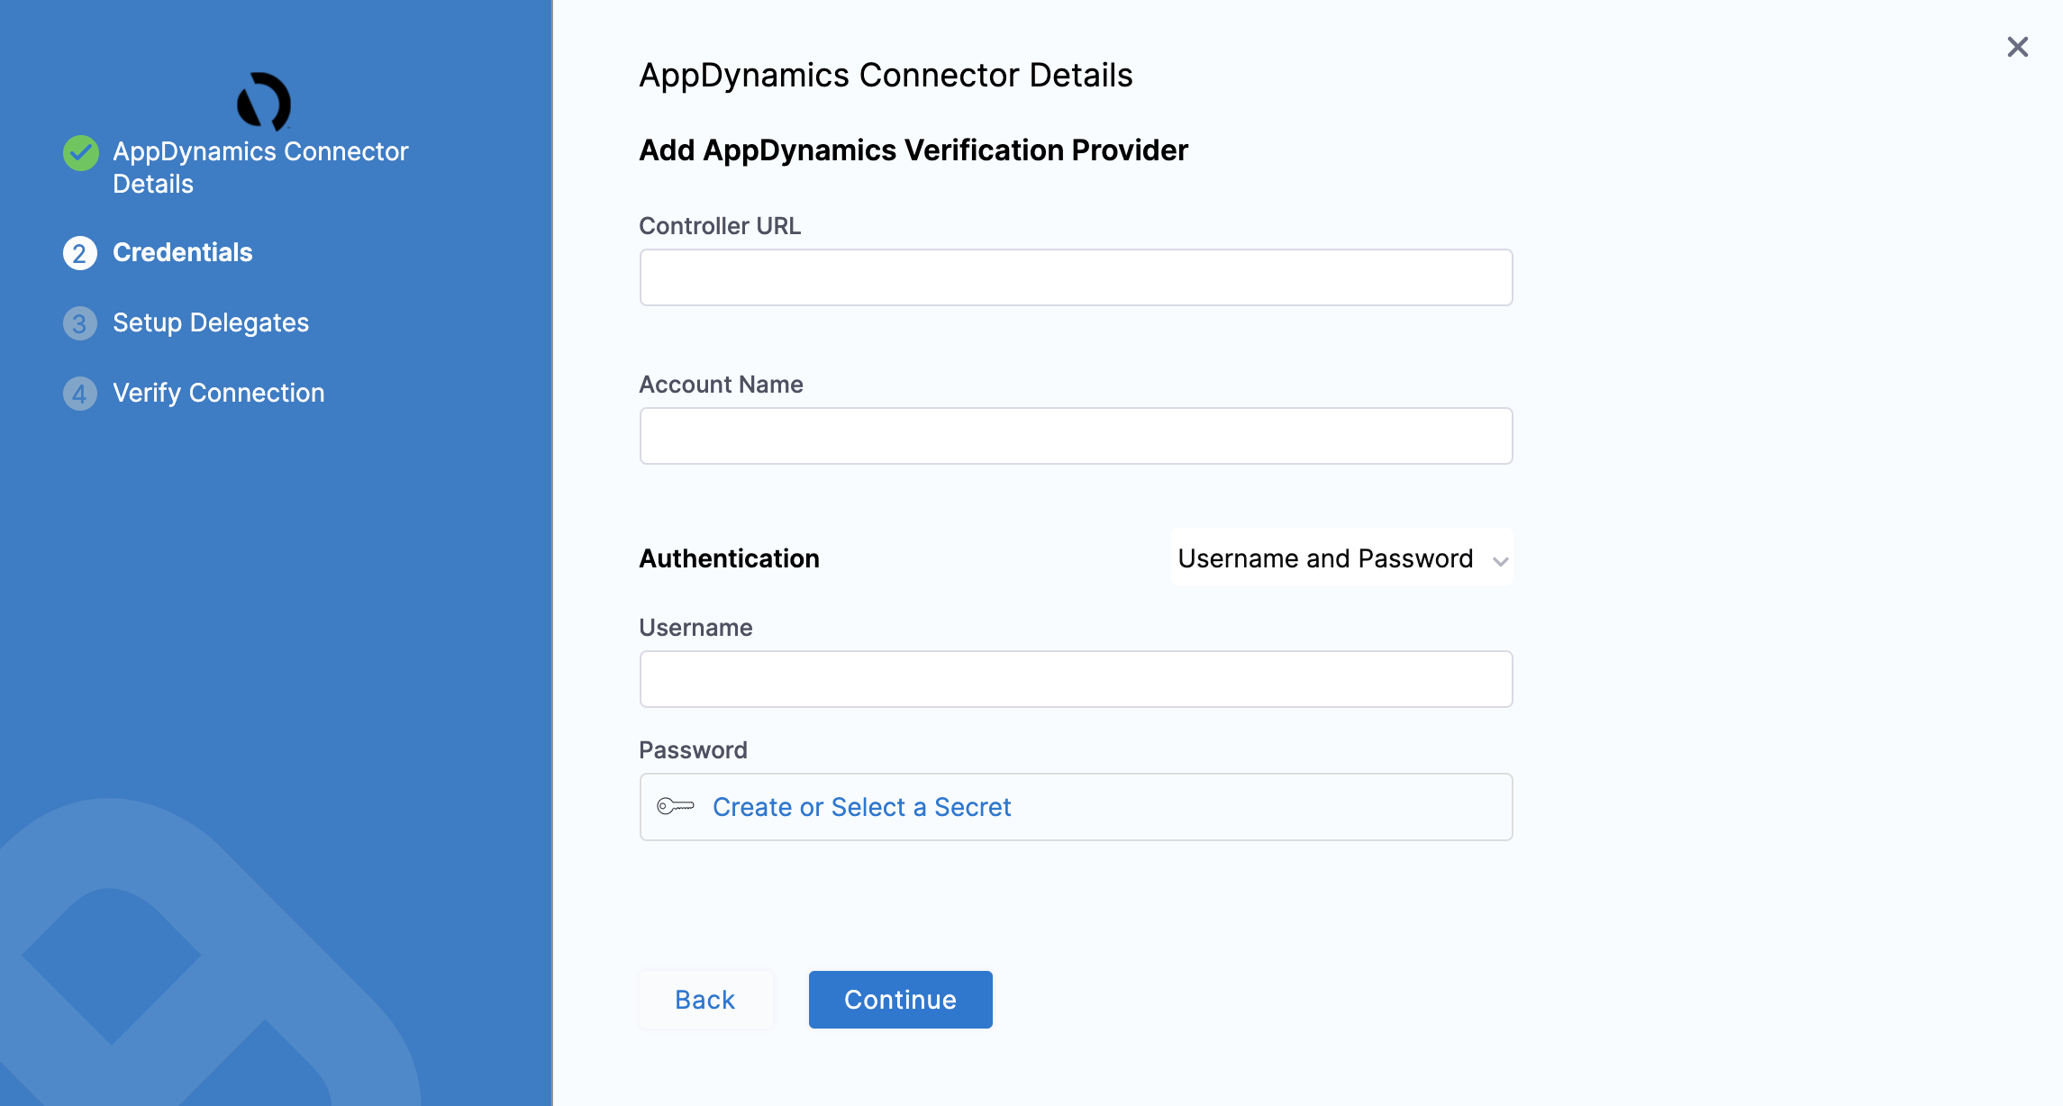Select the Setup Delegates step
The image size is (2063, 1106).
click(x=211, y=322)
